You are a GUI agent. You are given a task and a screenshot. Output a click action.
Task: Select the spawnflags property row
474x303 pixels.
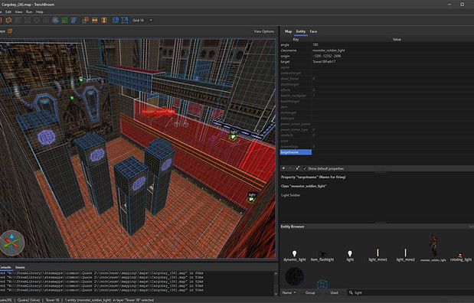coord(377,146)
